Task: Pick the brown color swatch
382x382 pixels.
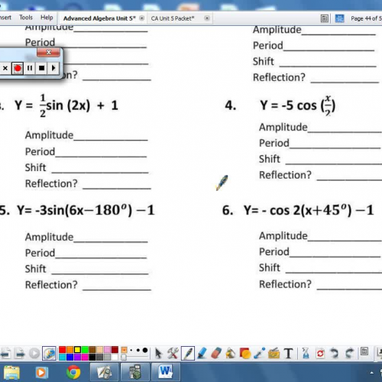Action: [92, 350]
